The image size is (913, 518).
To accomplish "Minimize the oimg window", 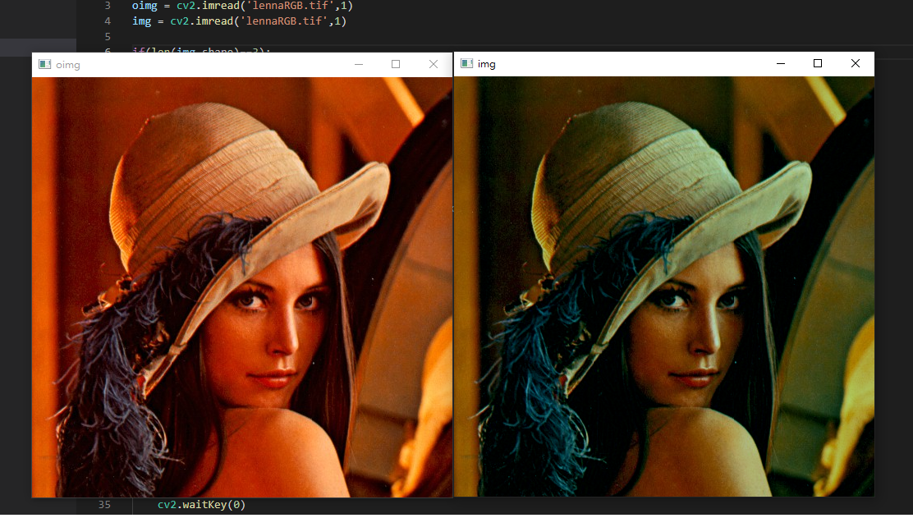I will [359, 64].
